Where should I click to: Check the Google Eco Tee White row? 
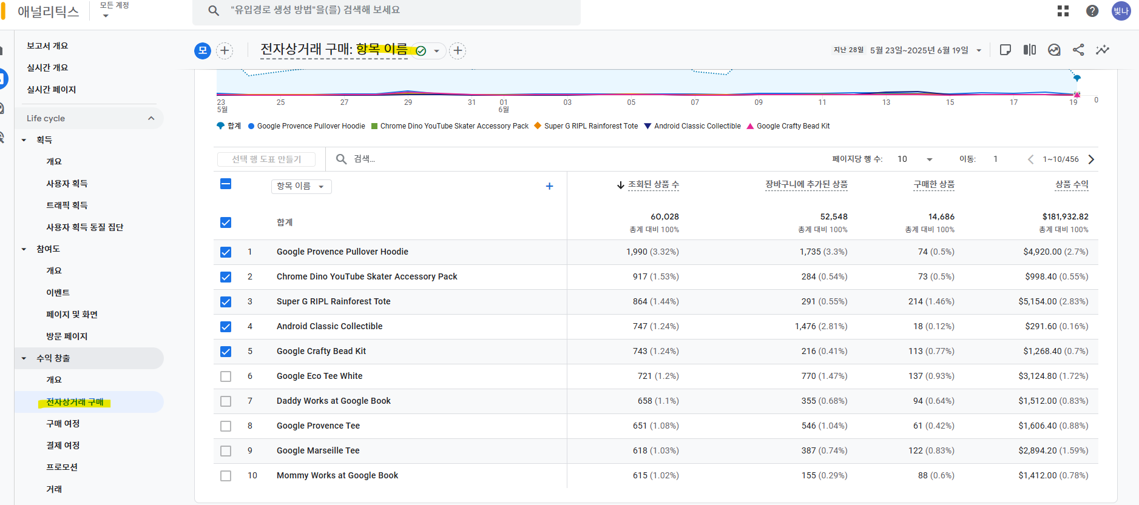pyautogui.click(x=226, y=376)
